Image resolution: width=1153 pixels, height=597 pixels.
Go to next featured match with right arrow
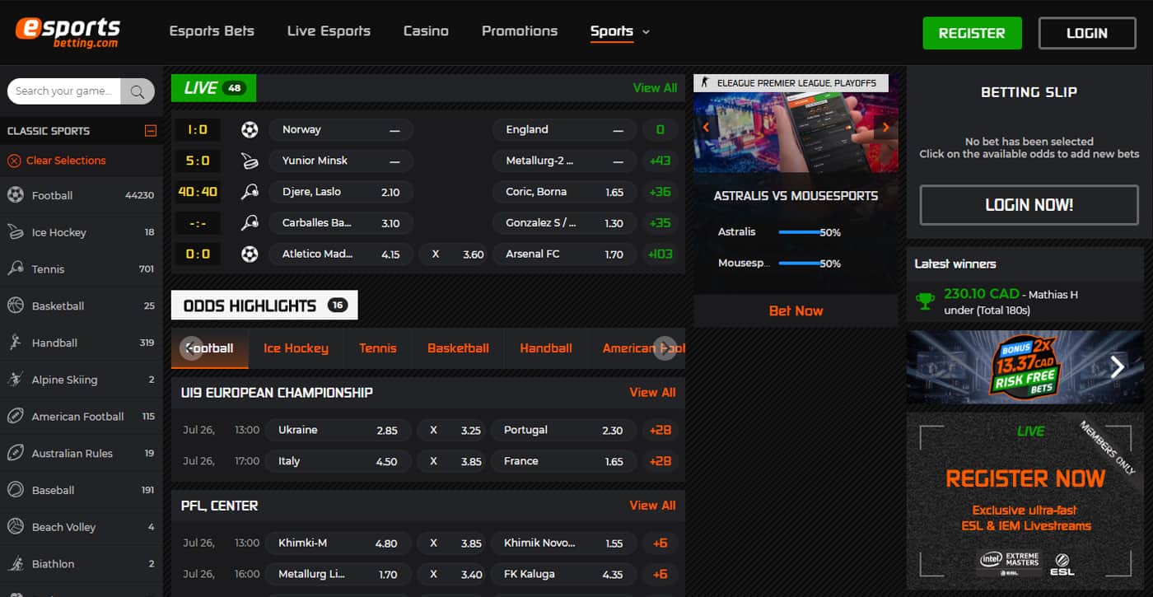(x=886, y=128)
